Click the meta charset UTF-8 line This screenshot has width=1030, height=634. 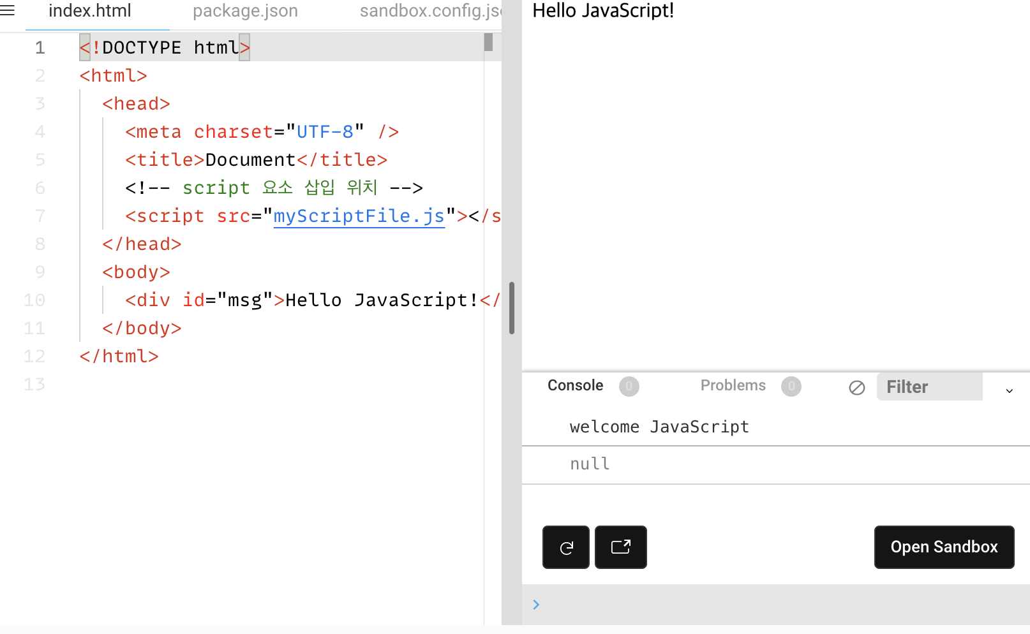point(262,131)
